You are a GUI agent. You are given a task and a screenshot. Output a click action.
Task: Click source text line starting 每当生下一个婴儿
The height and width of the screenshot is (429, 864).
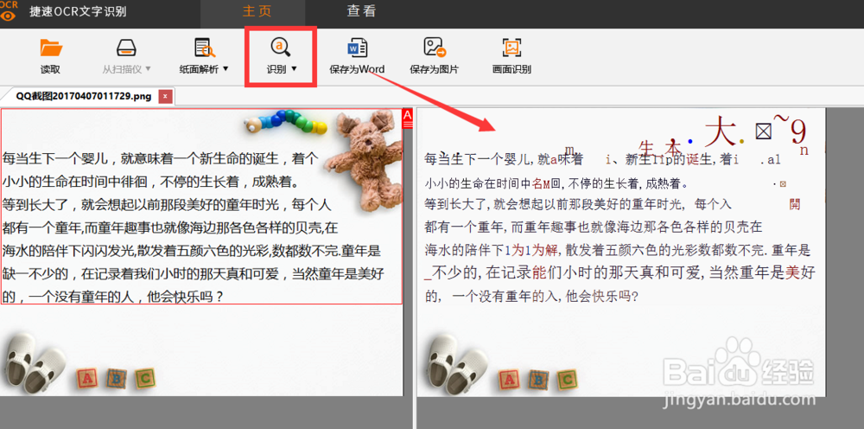(160, 159)
